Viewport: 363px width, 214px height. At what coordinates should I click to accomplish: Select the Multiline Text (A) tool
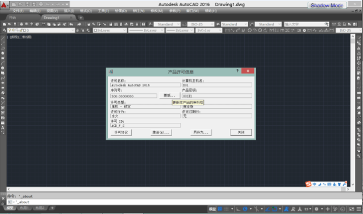pos(3,128)
